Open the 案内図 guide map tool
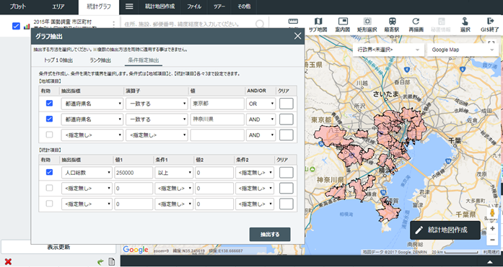 coord(342,25)
